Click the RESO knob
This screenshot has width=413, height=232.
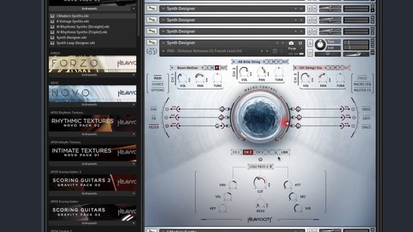pyautogui.click(x=260, y=204)
